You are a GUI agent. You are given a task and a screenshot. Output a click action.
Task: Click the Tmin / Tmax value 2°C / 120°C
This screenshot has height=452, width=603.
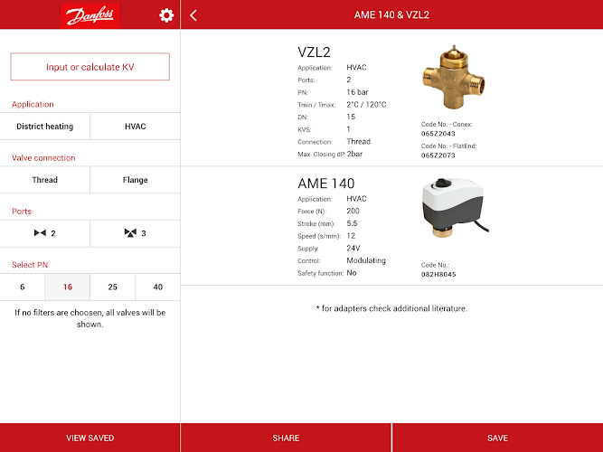point(366,105)
